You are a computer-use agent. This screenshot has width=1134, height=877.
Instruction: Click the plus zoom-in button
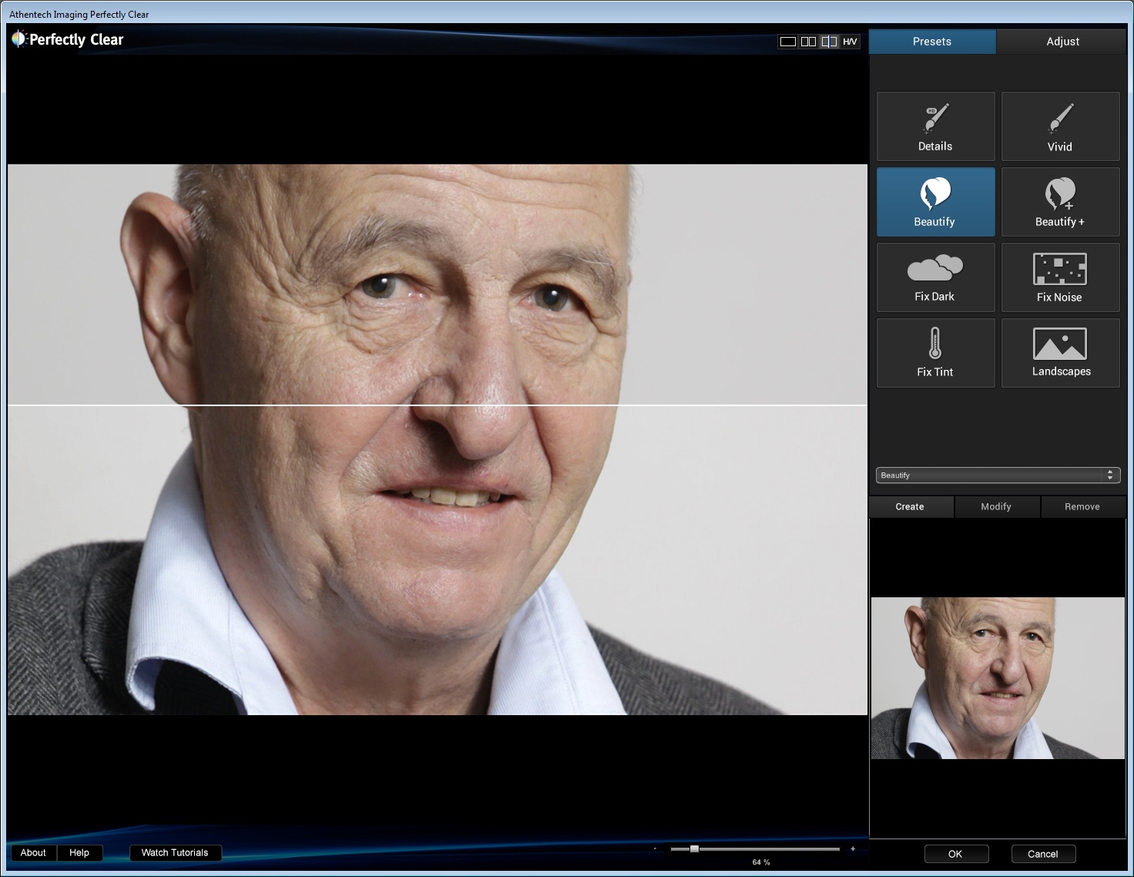853,848
